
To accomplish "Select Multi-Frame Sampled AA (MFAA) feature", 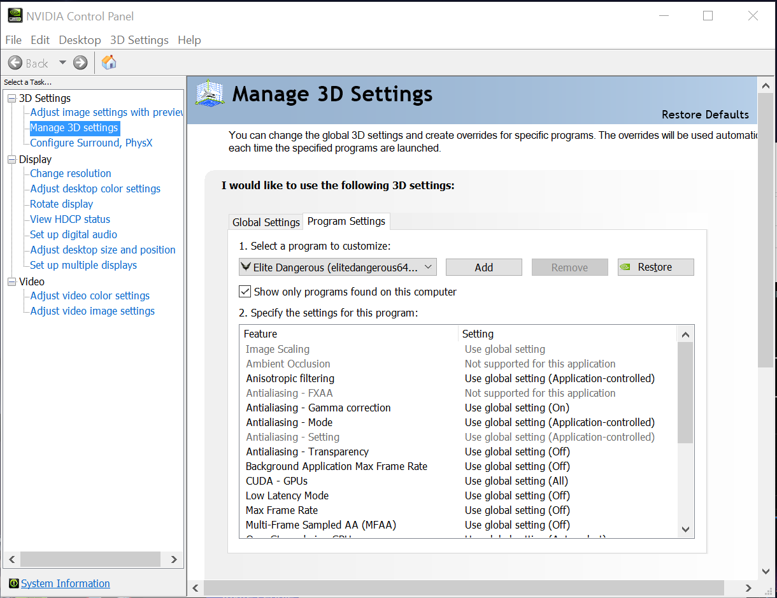I will coord(321,525).
